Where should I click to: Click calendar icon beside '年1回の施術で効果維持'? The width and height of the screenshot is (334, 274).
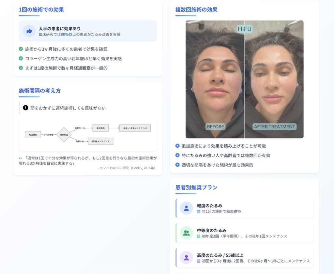pos(199,212)
